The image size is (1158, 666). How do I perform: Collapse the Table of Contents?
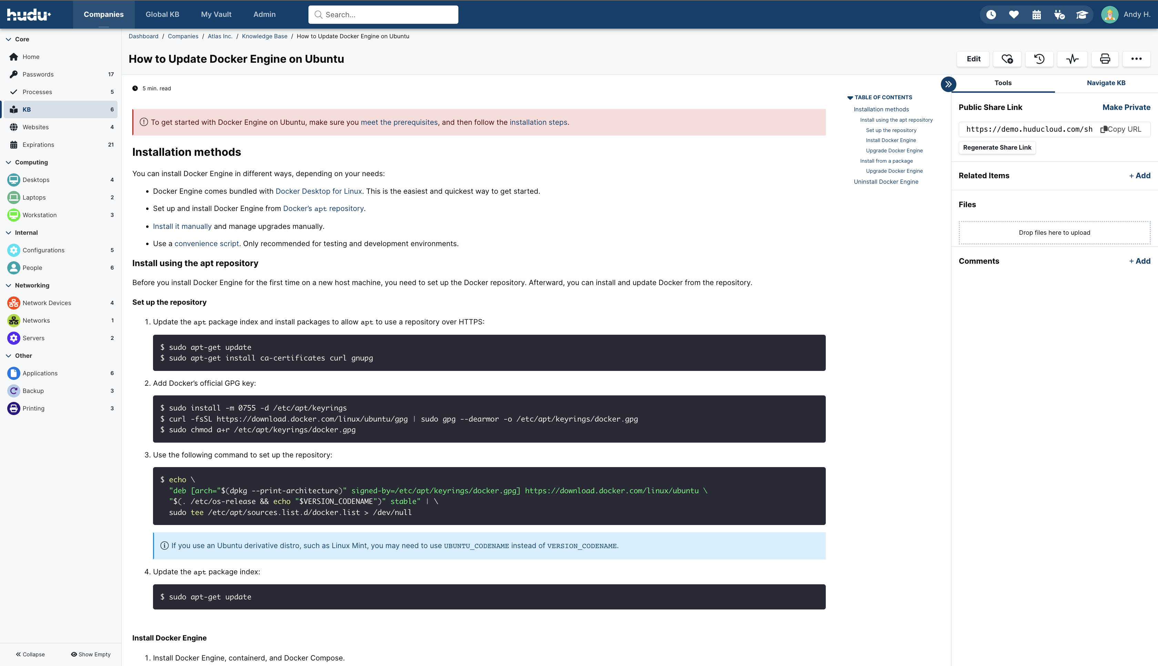click(850, 98)
